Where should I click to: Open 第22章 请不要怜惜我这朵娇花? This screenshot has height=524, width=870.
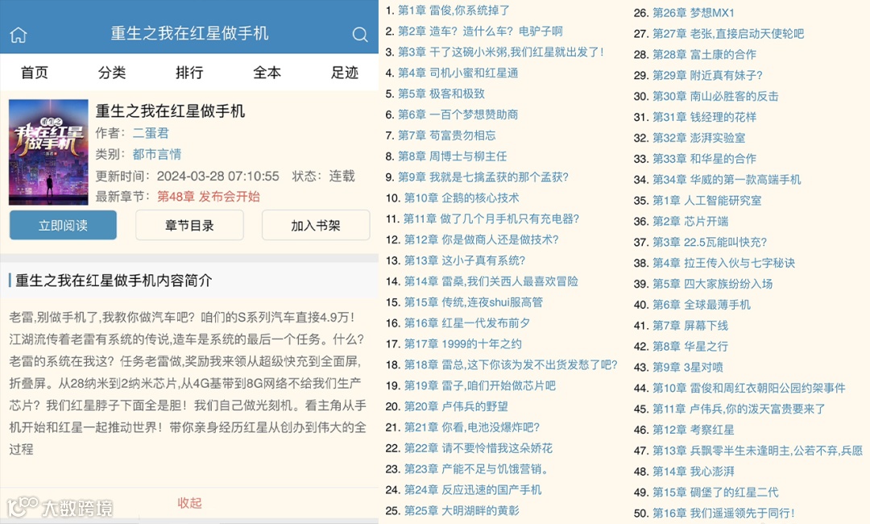(478, 448)
